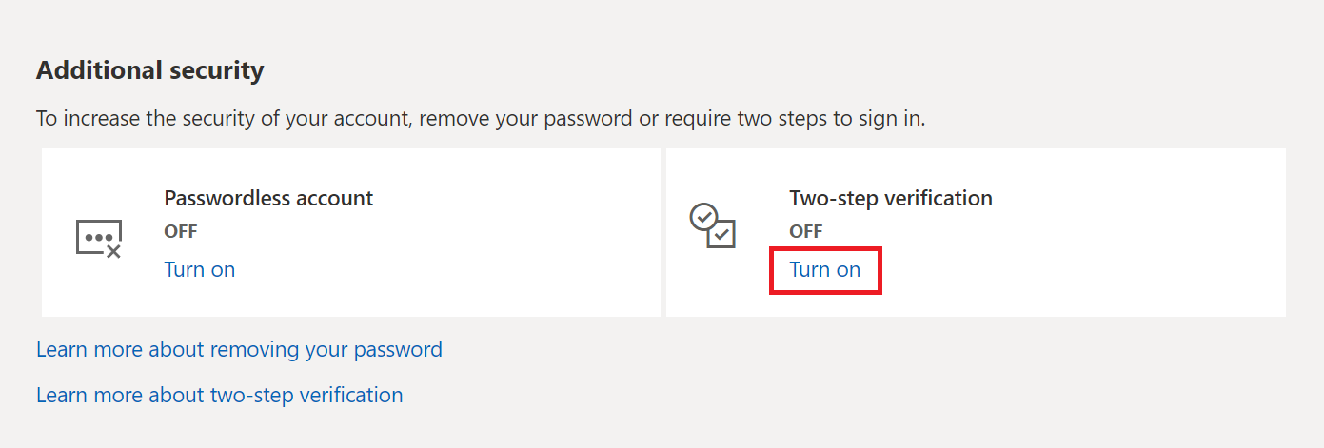Screen dimensions: 1324x448
Task: Click the Two-step verification title text
Action: (x=891, y=198)
